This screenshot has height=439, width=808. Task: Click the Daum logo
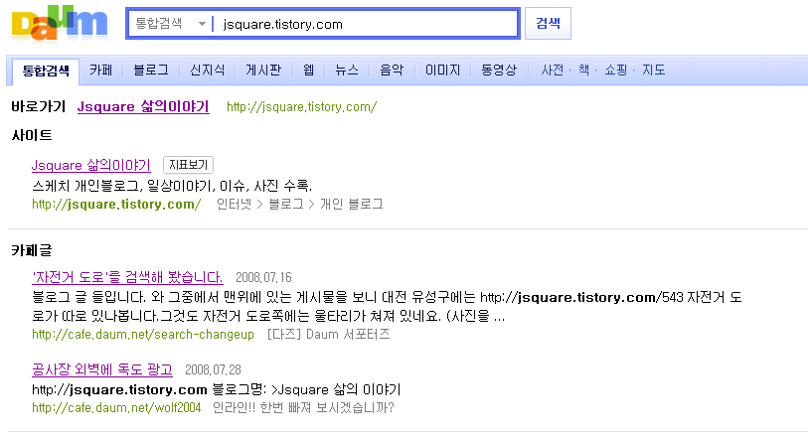(x=60, y=23)
